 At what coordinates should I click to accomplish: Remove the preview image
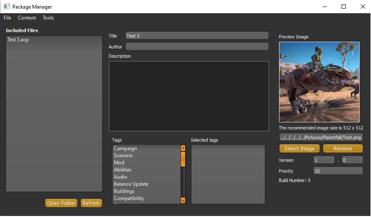(x=343, y=149)
